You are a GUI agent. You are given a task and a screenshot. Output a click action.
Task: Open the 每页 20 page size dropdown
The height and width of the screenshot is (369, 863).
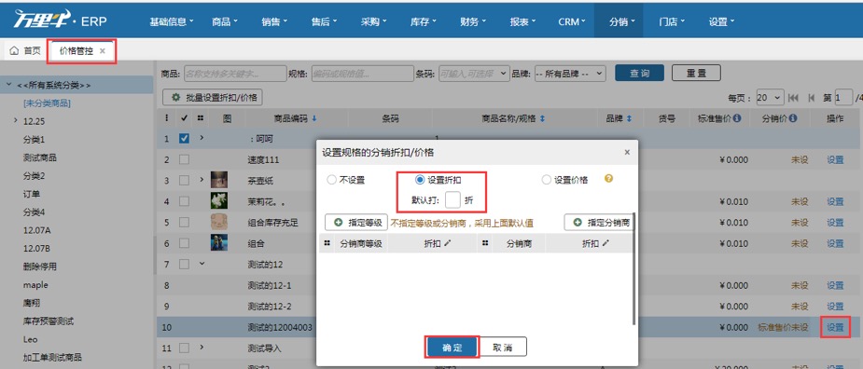[770, 97]
